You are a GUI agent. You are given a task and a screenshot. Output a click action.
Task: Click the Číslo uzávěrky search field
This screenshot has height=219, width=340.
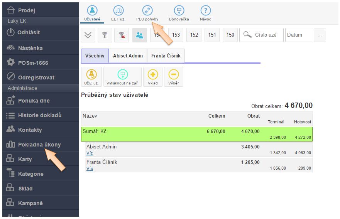(x=265, y=35)
